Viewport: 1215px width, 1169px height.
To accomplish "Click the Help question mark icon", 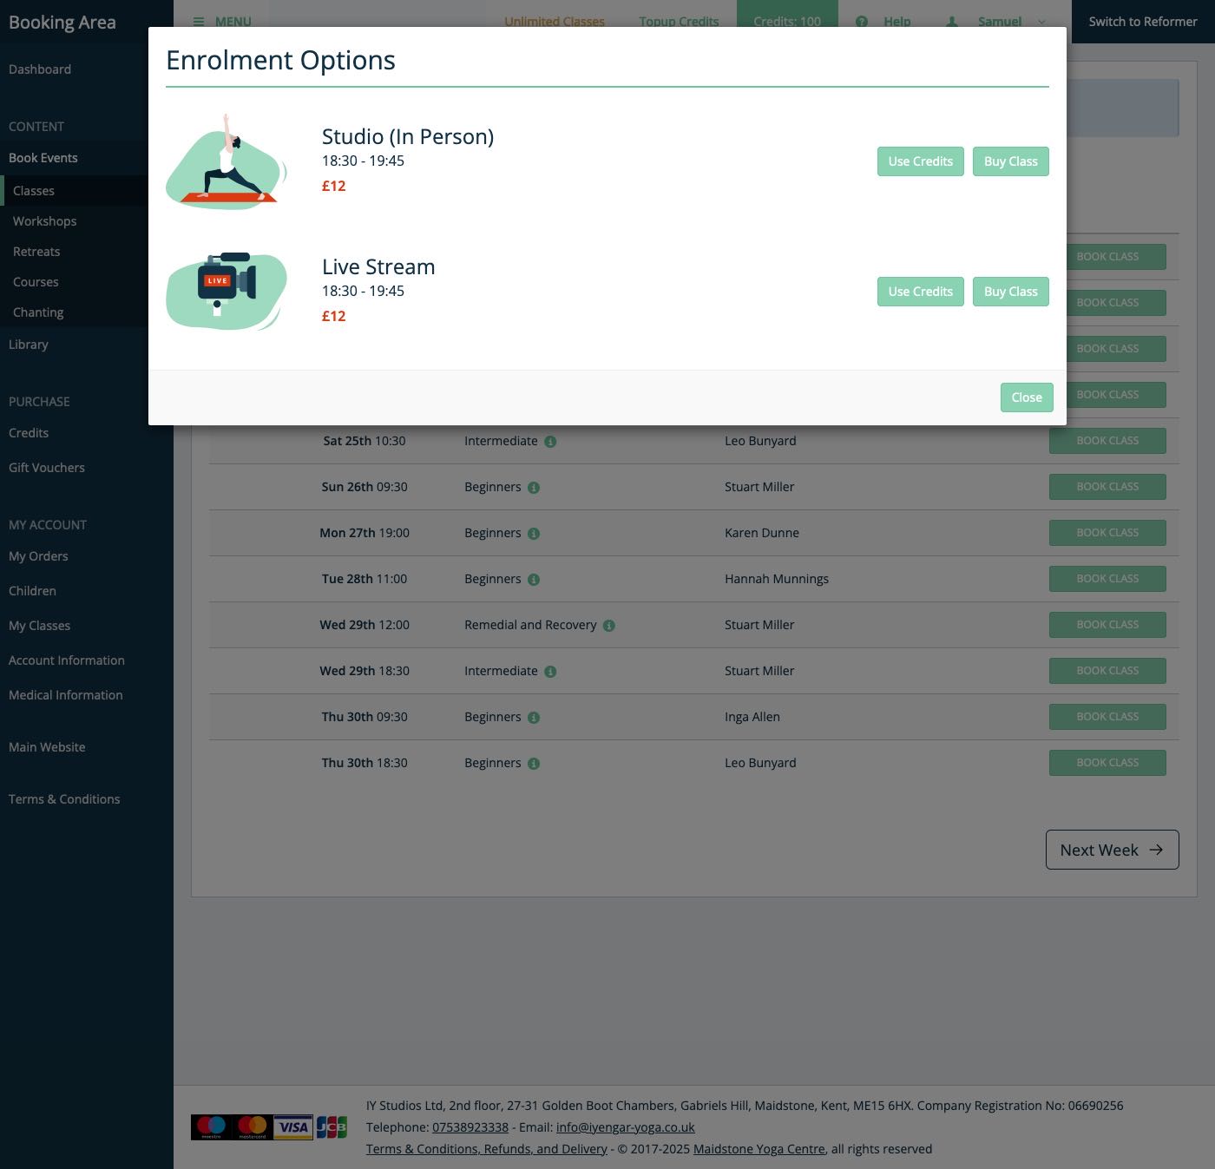I will pyautogui.click(x=862, y=22).
